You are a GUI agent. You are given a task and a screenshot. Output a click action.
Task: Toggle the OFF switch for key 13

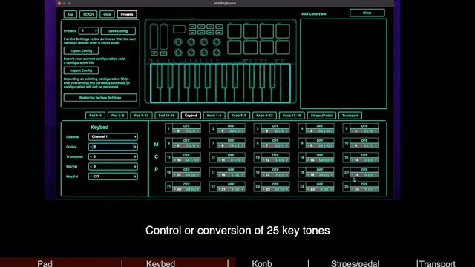coord(275,155)
